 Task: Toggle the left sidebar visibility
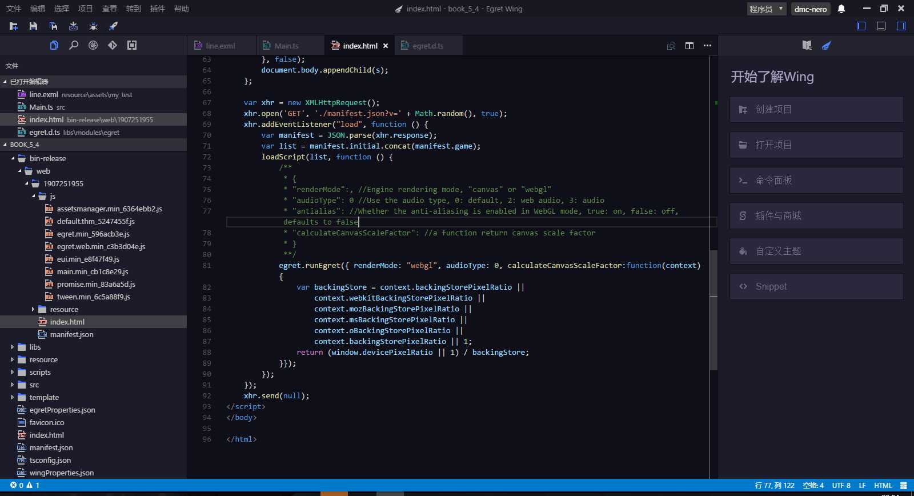click(x=861, y=26)
